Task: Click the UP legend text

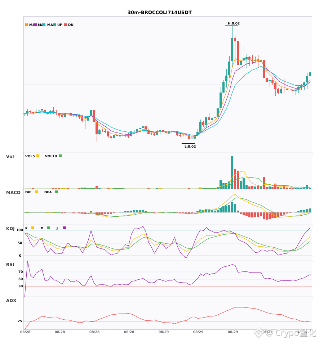Action: (60, 25)
